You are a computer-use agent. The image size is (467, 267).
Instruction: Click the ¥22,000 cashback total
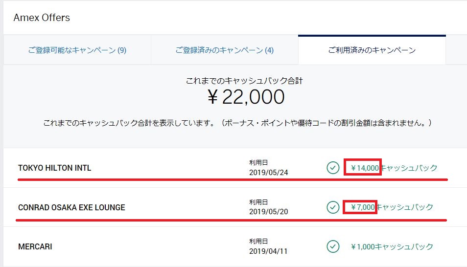[x=246, y=97]
